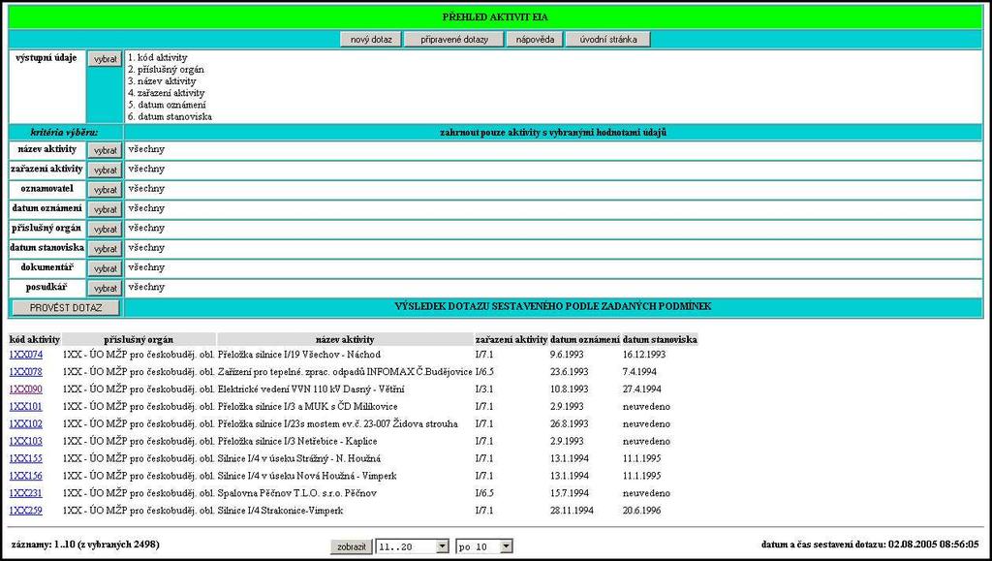Open activity link 1XX078

click(26, 372)
